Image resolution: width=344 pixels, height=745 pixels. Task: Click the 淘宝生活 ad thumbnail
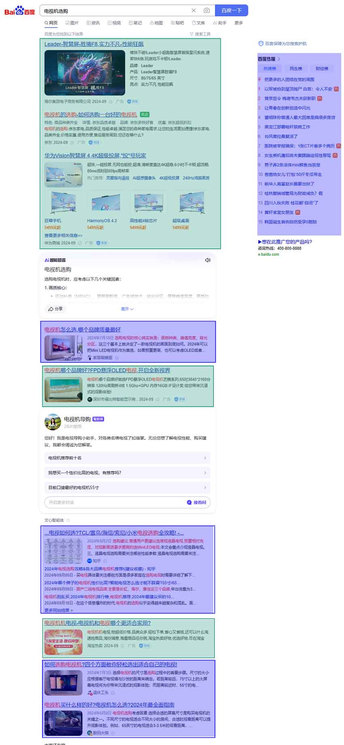tap(64, 642)
